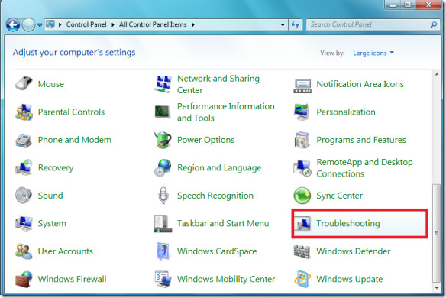This screenshot has height=298, width=446.
Task: Click the Recovery icon
Action: pyautogui.click(x=24, y=167)
